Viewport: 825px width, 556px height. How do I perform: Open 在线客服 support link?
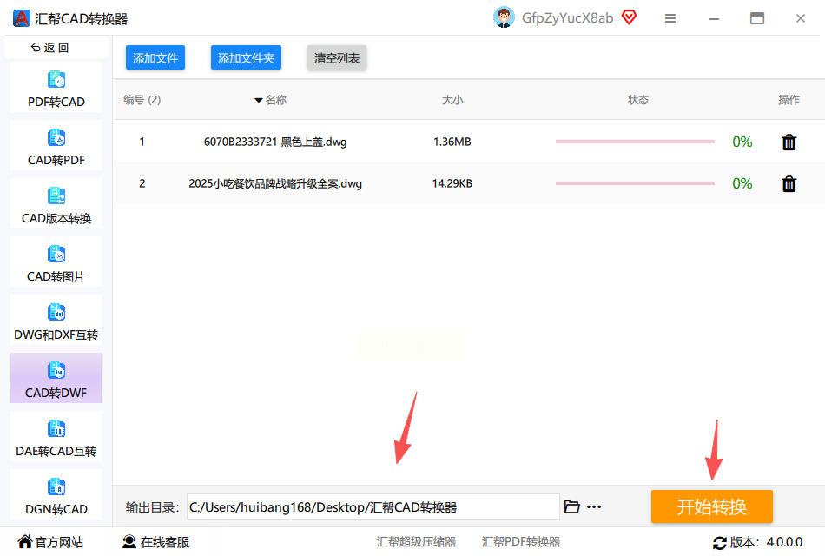click(x=155, y=542)
